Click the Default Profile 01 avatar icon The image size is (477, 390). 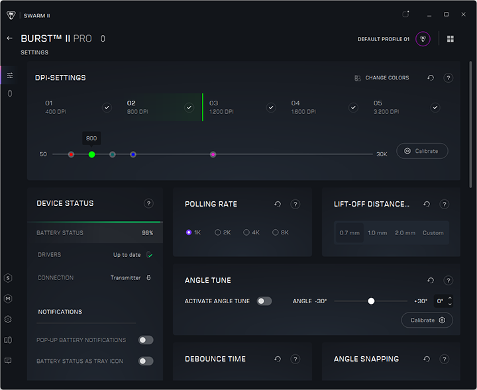(423, 39)
